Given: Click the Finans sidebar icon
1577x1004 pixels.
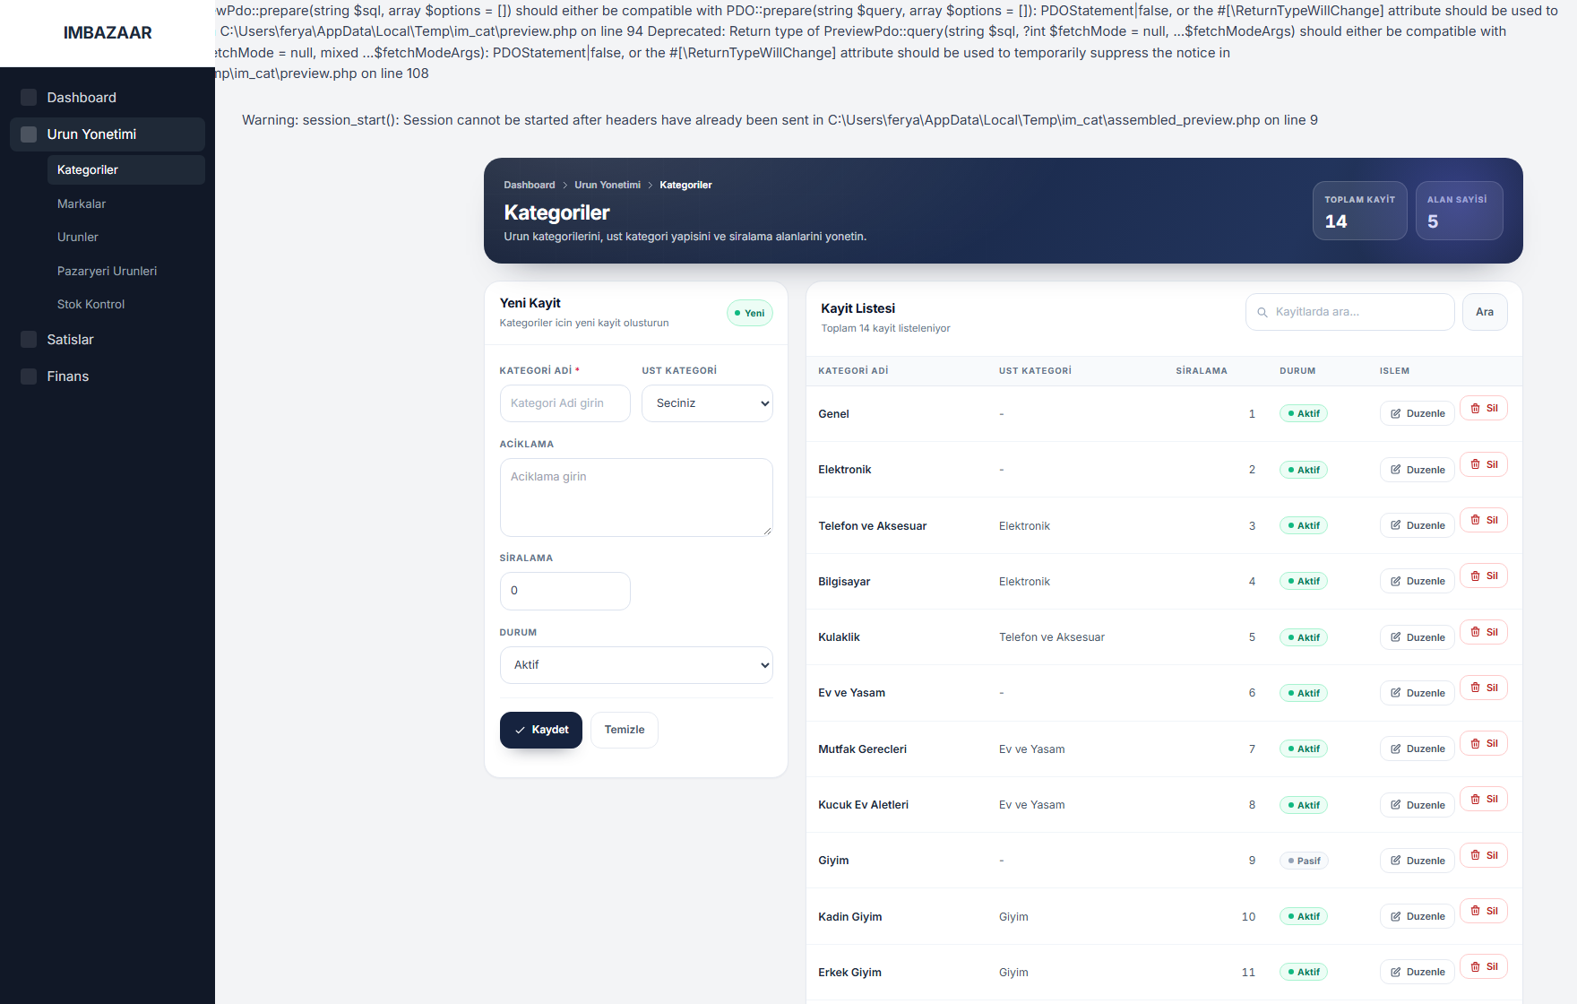Looking at the screenshot, I should coord(29,376).
